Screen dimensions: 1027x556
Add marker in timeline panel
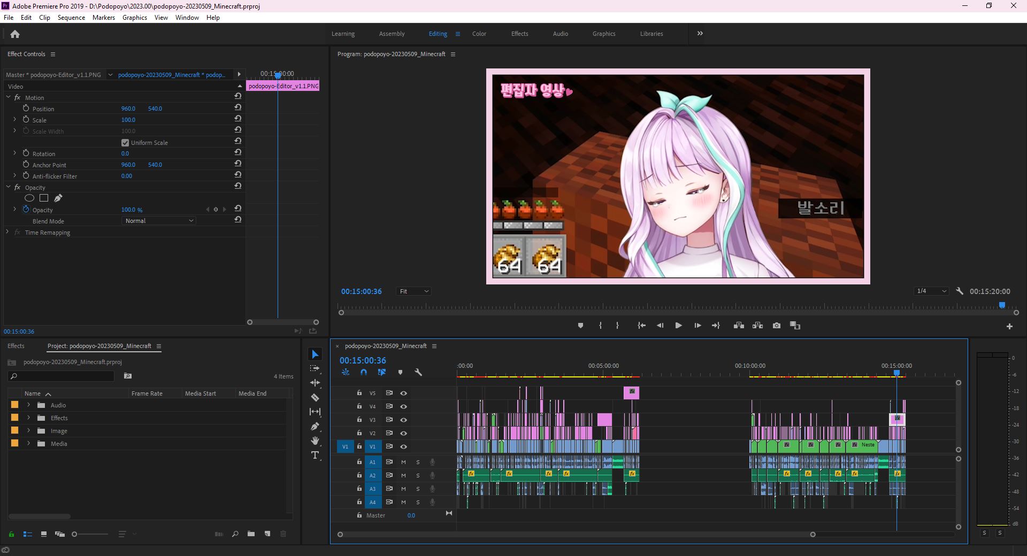coord(400,372)
